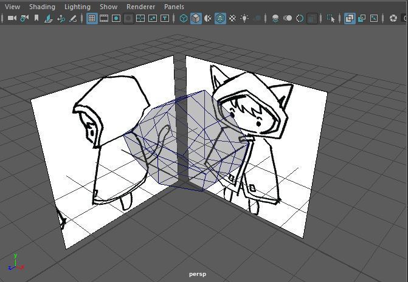
Task: Toggle the Safe Title display
Action: point(165,18)
